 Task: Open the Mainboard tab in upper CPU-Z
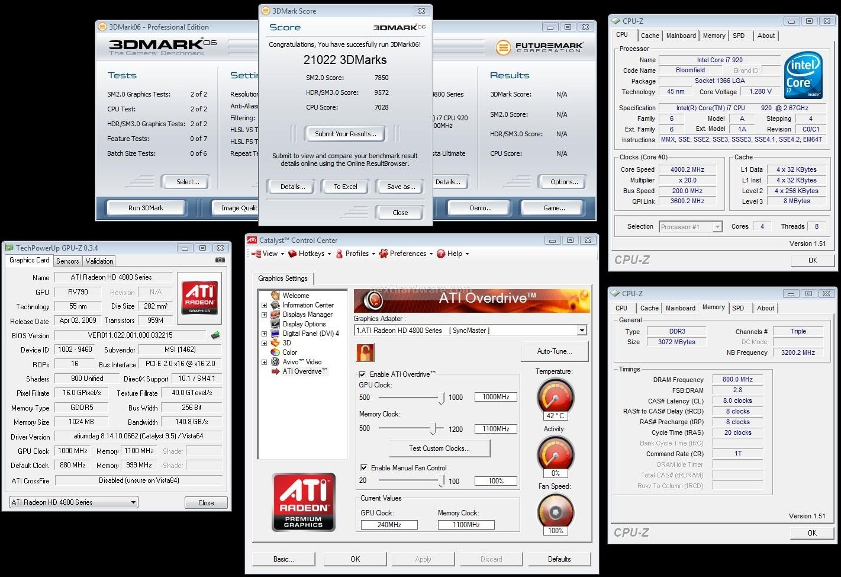pos(681,36)
